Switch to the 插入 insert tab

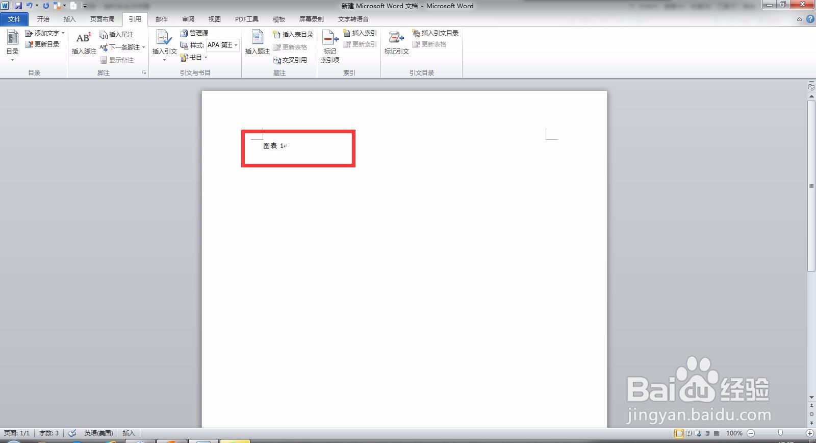click(69, 19)
